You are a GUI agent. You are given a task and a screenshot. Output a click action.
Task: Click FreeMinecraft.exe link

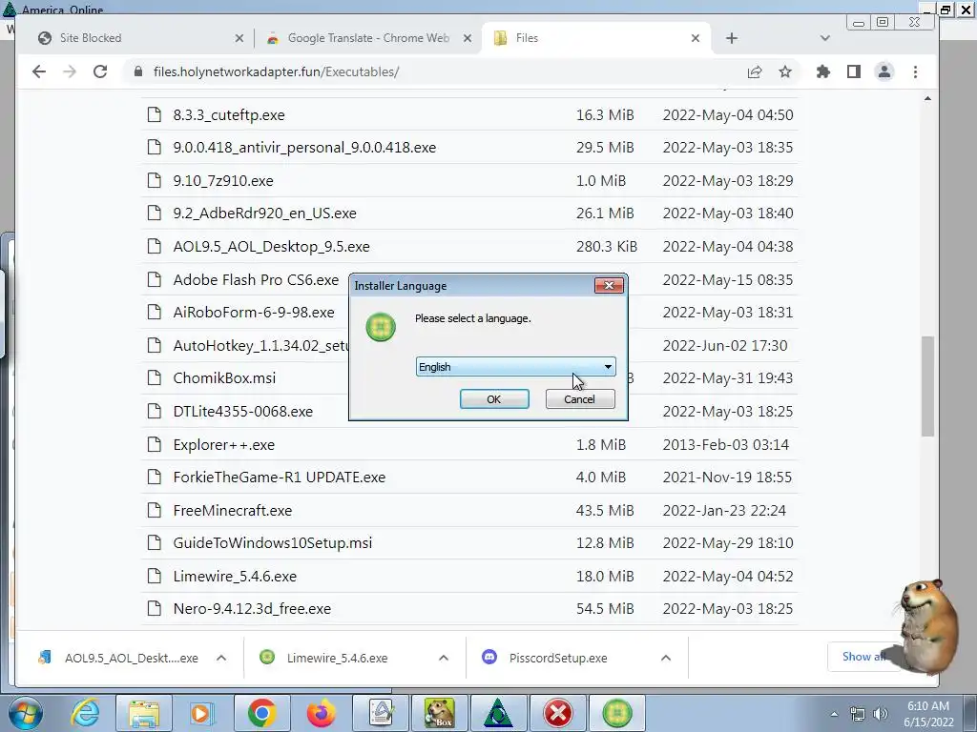233,511
